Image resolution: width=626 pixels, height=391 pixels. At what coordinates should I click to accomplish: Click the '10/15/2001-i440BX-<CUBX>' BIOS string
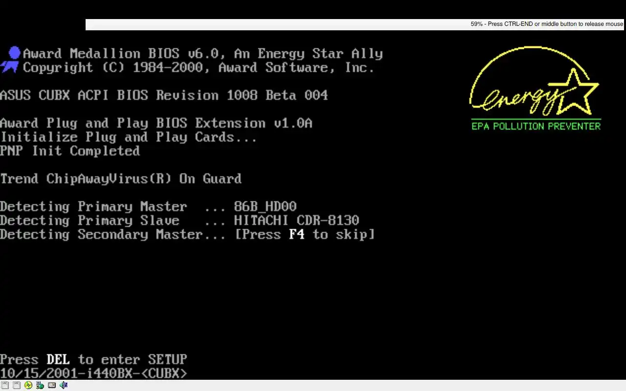tap(93, 373)
